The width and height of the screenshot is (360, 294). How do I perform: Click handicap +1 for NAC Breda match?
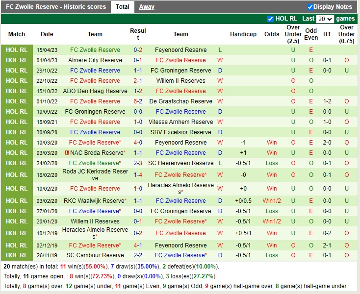[x=243, y=153]
